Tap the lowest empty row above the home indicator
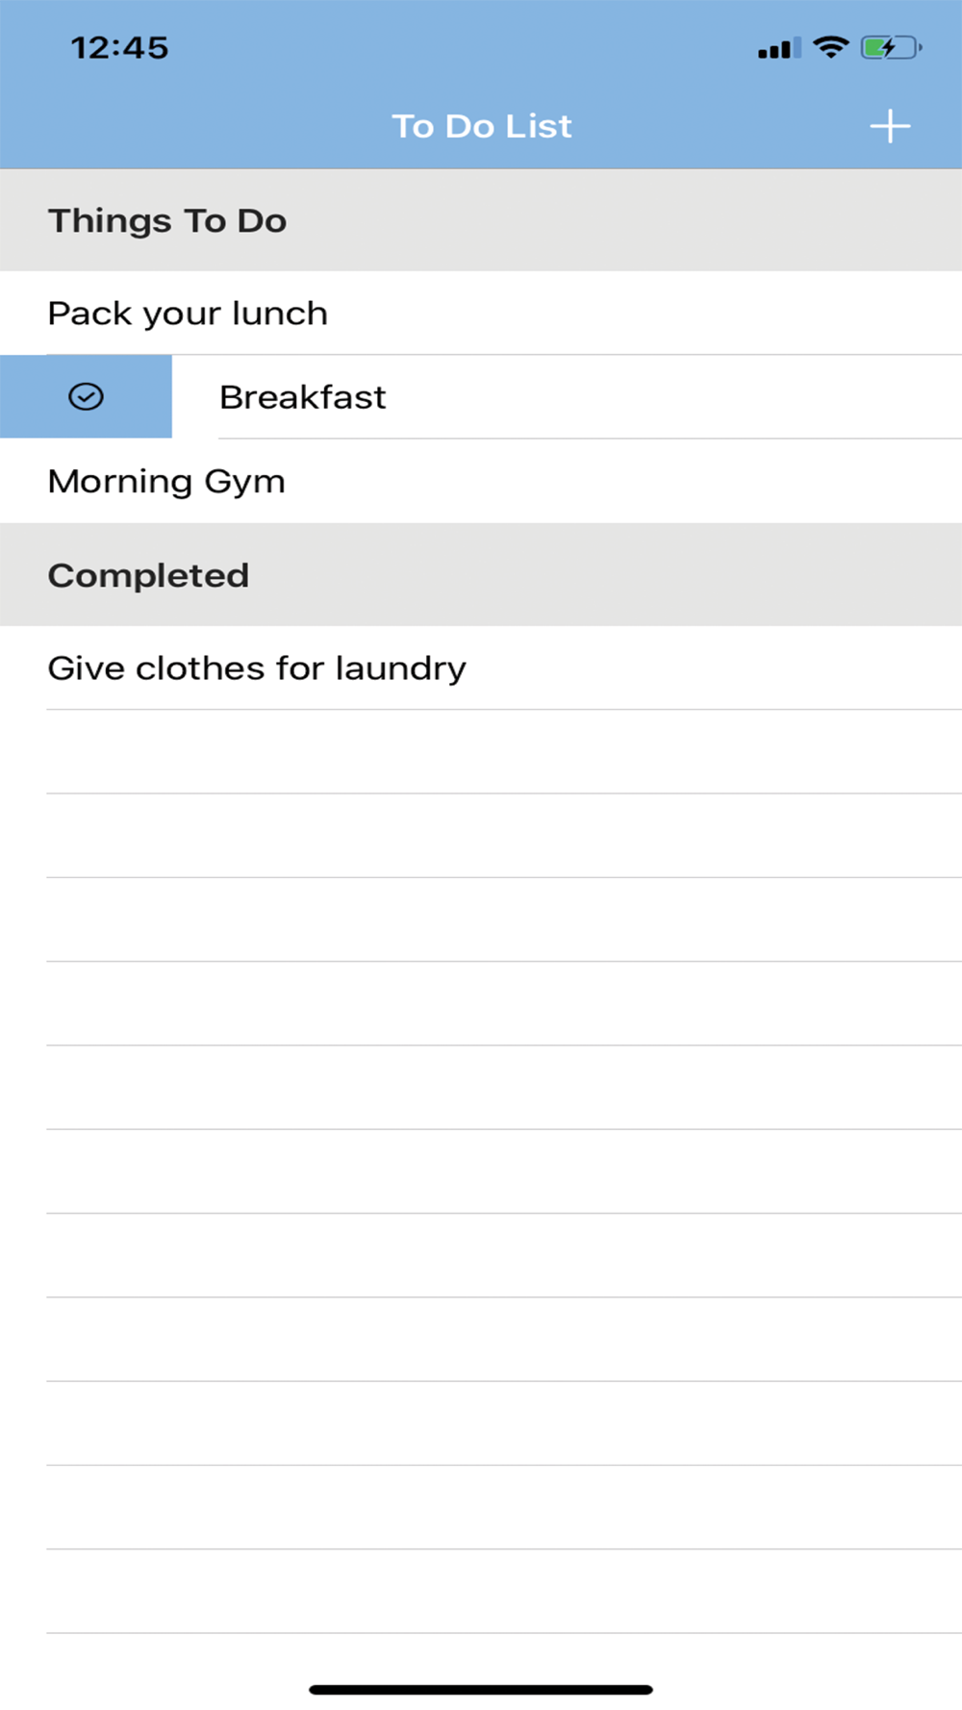The width and height of the screenshot is (962, 1710). tap(481, 1591)
